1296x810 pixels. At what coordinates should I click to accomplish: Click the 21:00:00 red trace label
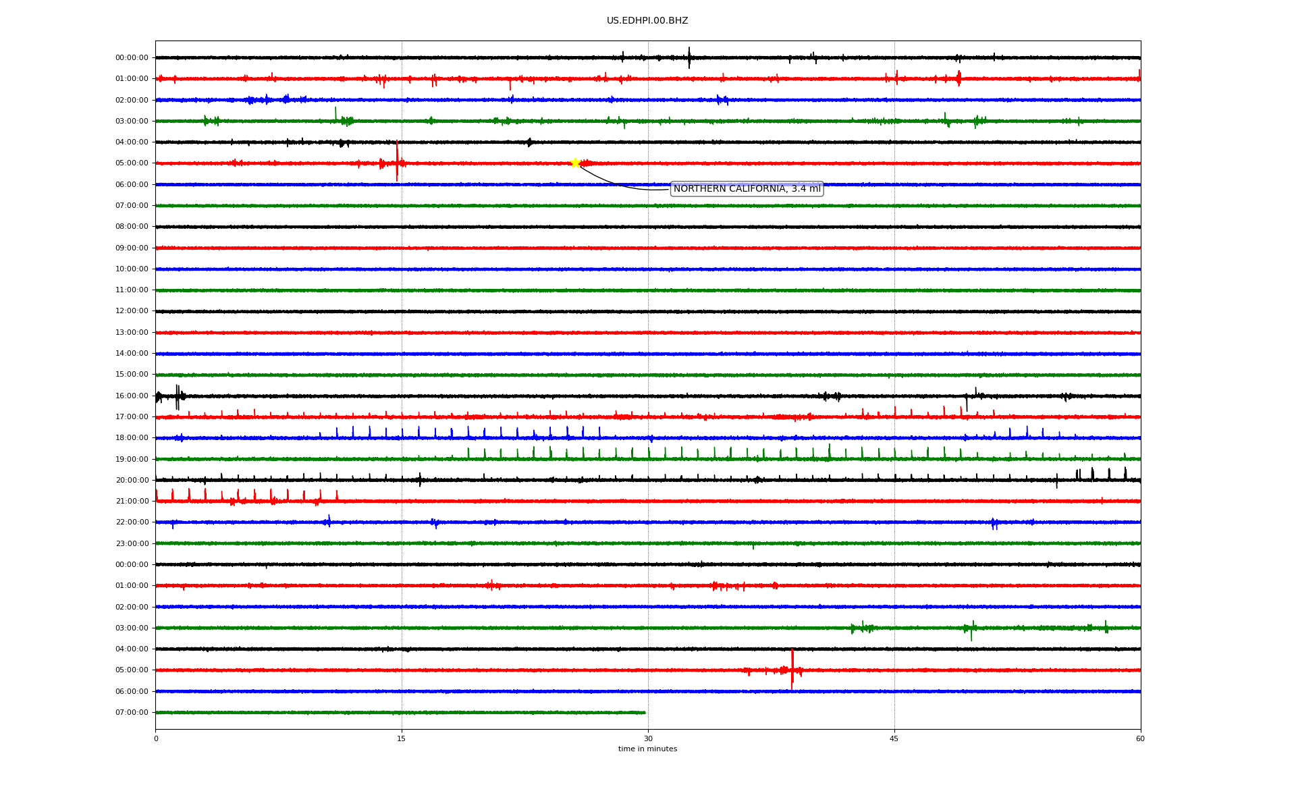point(132,502)
